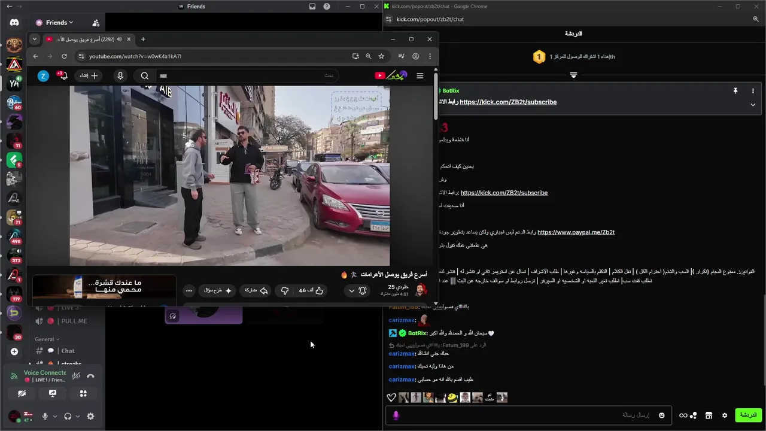Open Chrome three-dot menu
Image resolution: width=766 pixels, height=431 pixels.
pyautogui.click(x=430, y=56)
